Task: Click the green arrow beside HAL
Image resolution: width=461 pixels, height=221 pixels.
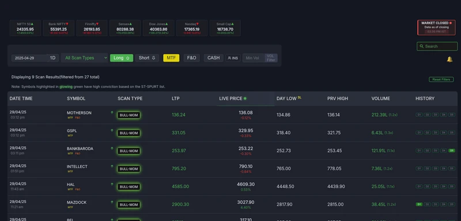Action: point(112,184)
